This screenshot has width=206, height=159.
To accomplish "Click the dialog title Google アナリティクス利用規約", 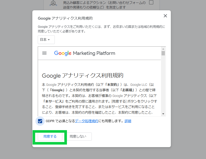I will pyautogui.click(x=65, y=18).
